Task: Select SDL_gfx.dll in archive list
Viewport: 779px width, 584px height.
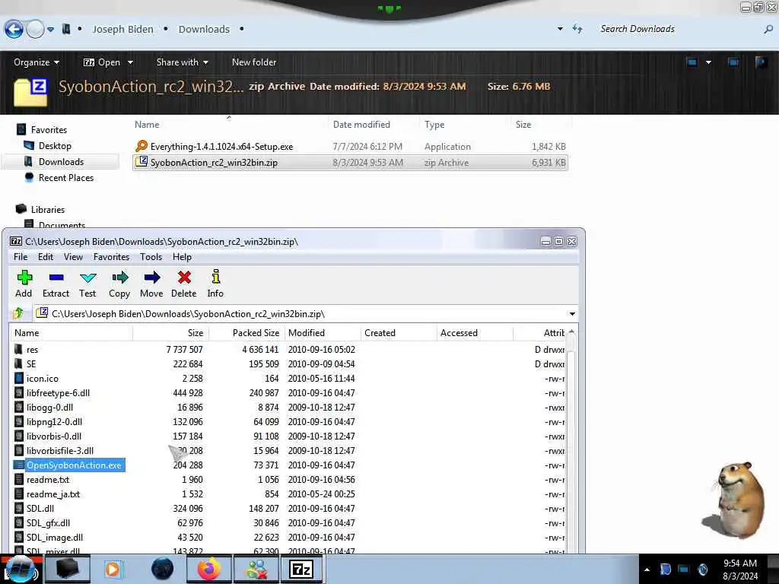Action: pyautogui.click(x=48, y=523)
